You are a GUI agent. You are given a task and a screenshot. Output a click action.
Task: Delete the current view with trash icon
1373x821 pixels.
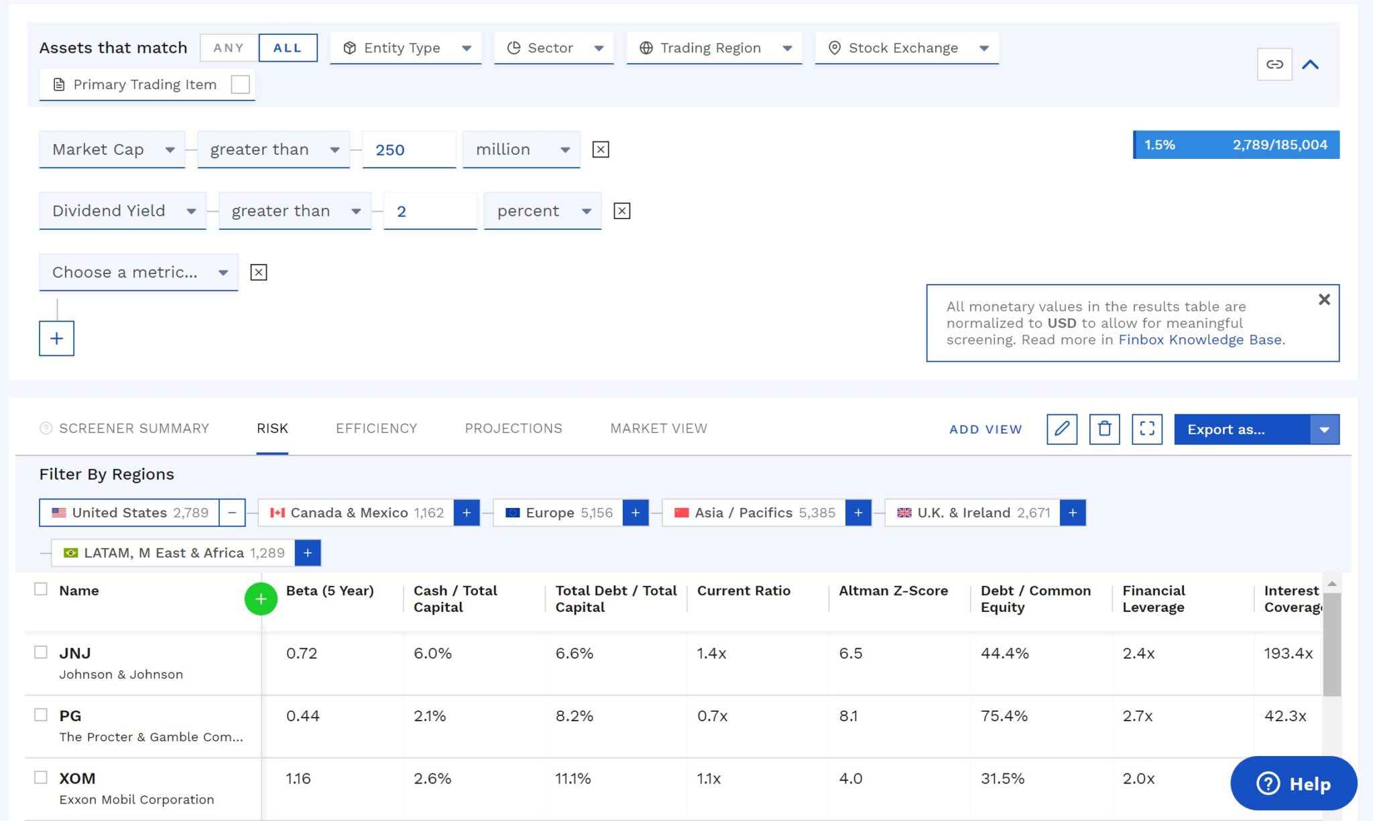click(x=1105, y=429)
